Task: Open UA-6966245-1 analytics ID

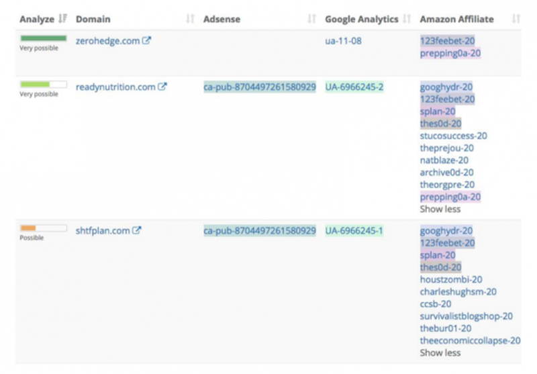Action: [x=354, y=231]
